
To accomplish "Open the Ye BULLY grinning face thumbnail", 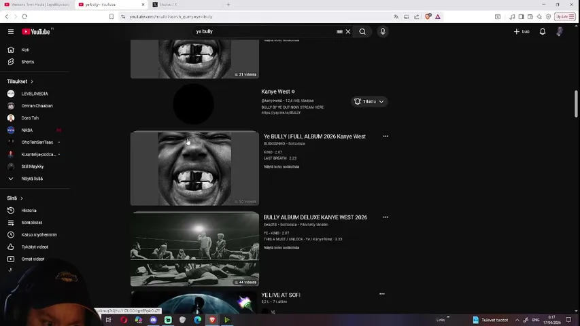I will [x=195, y=168].
